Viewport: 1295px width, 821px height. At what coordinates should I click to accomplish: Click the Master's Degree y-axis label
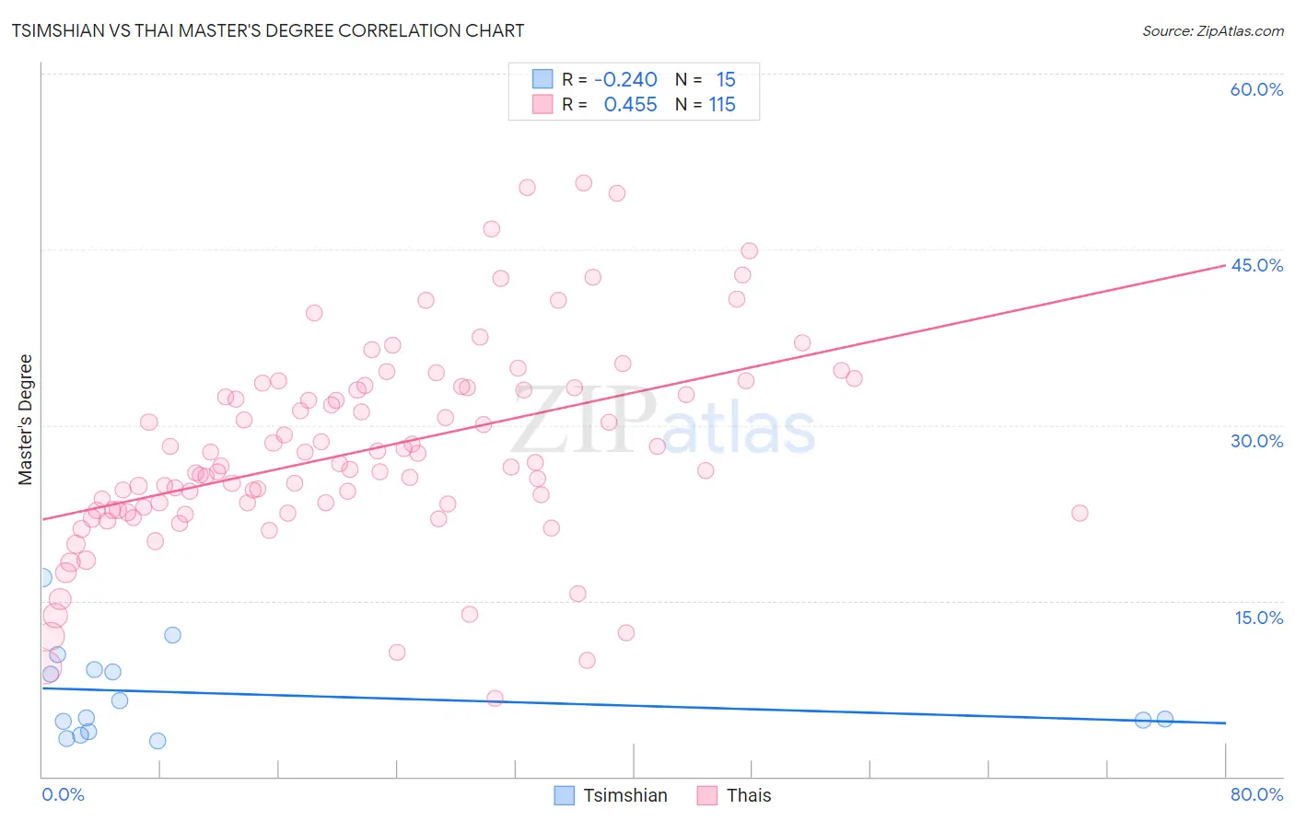tap(25, 420)
